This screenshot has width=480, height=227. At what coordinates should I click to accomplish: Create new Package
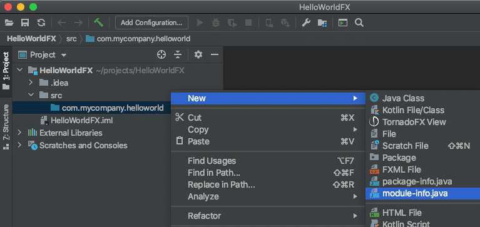tap(423, 158)
